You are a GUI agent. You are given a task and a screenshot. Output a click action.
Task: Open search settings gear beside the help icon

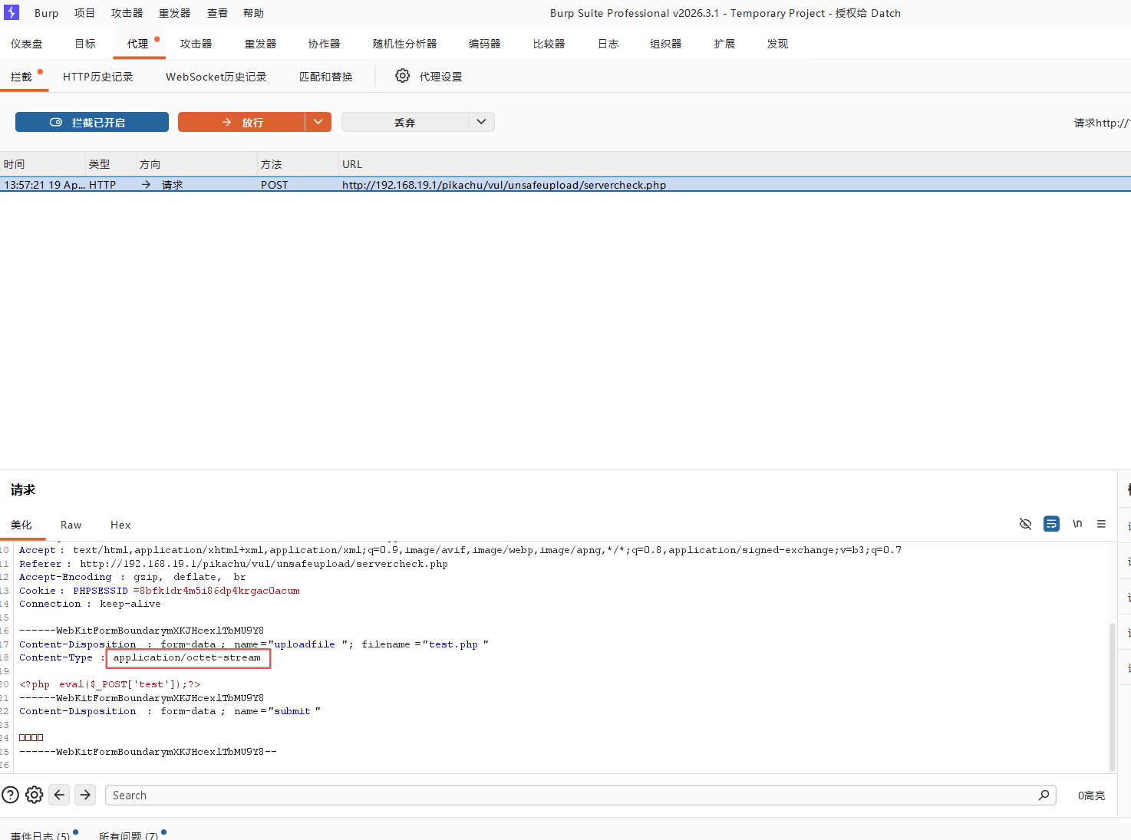(x=35, y=795)
